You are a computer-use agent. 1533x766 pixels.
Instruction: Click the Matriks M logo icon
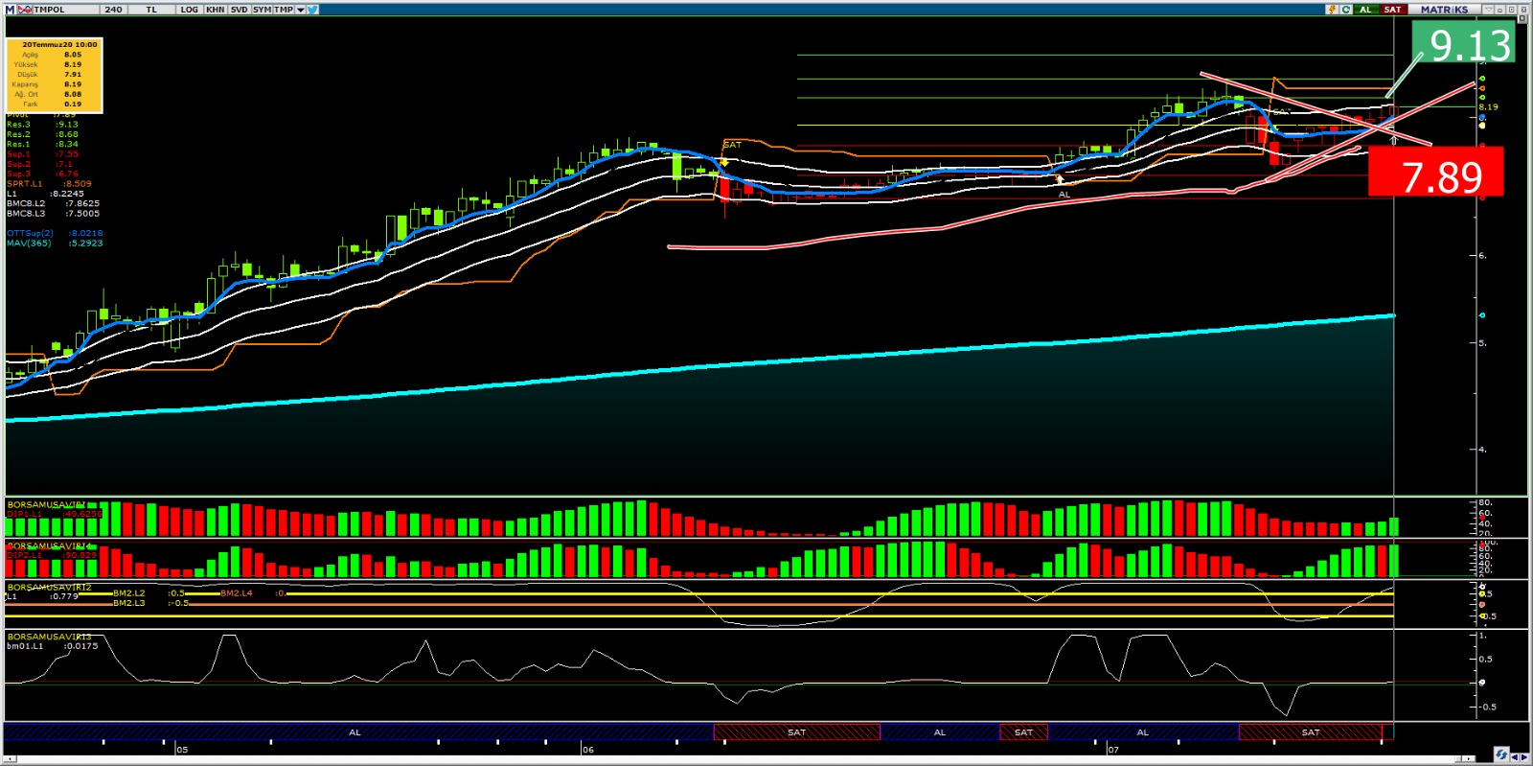pyautogui.click(x=11, y=10)
